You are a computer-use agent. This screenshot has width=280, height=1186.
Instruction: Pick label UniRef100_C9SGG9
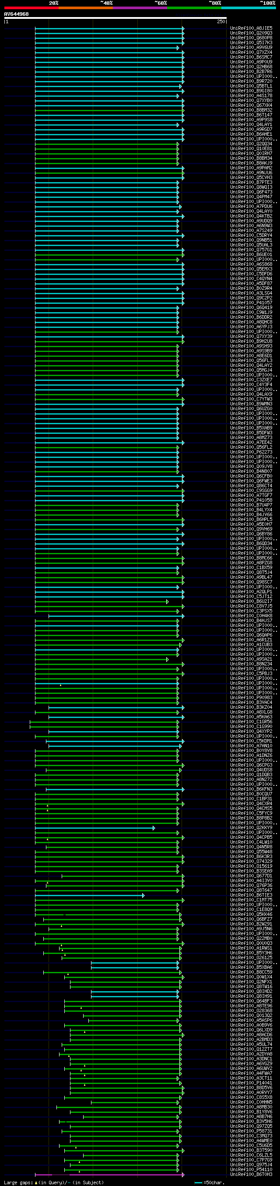pyautogui.click(x=251, y=491)
